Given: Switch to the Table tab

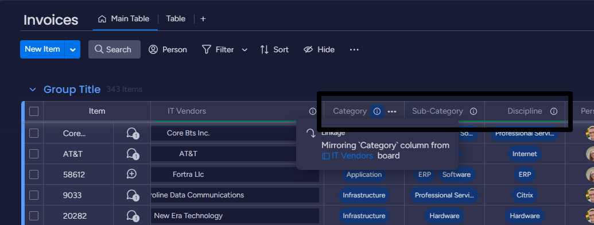Looking at the screenshot, I should [176, 18].
